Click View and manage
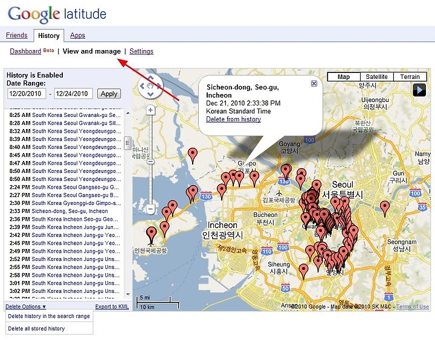 (x=92, y=51)
